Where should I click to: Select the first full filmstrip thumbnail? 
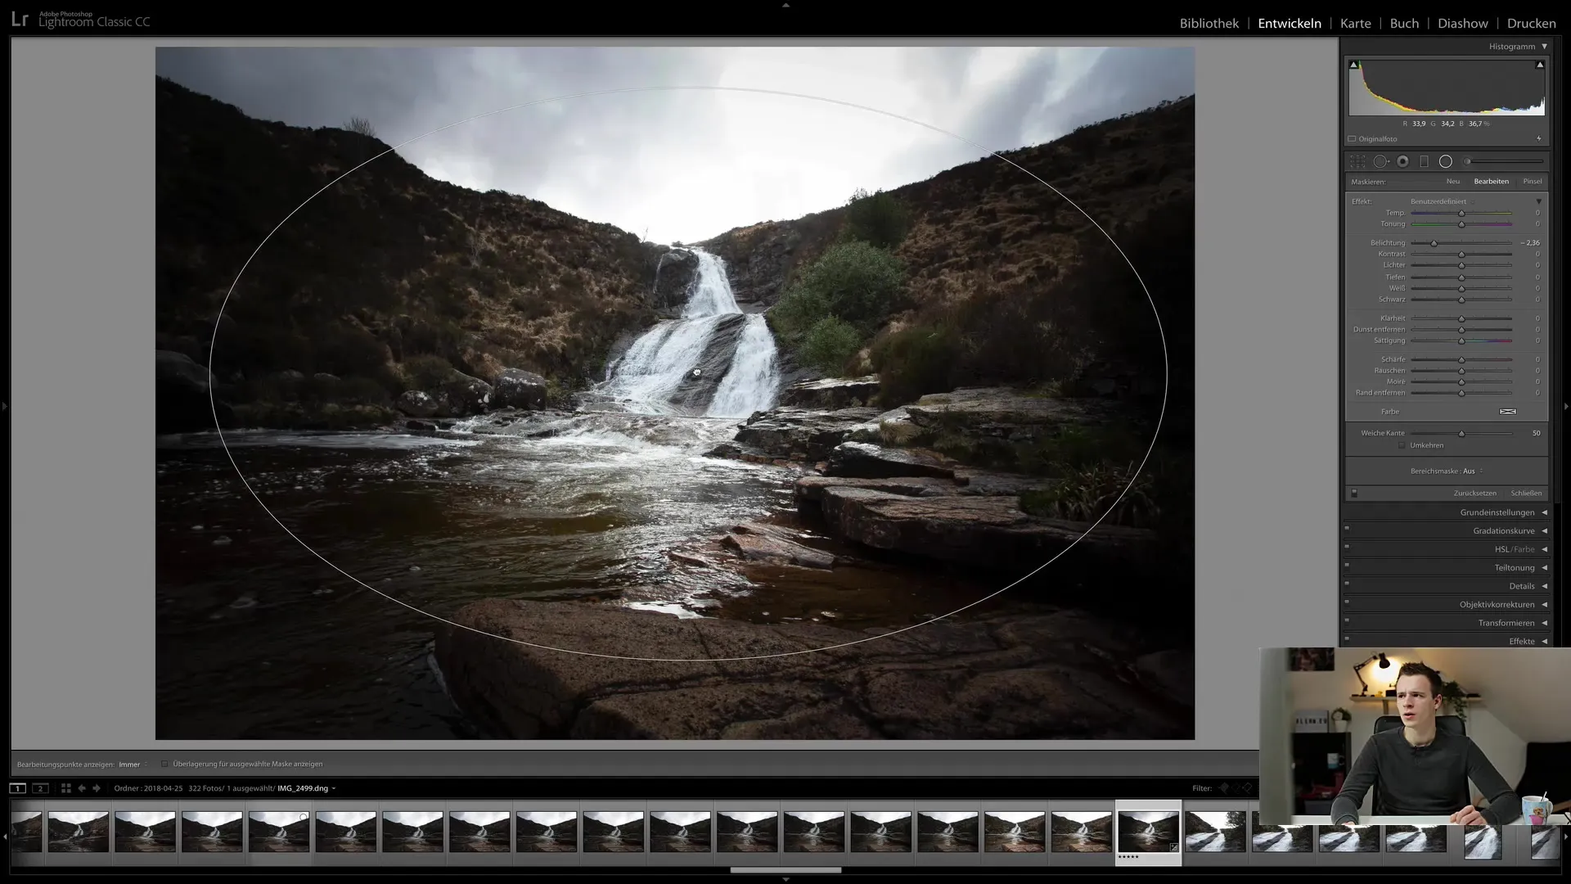coord(78,832)
